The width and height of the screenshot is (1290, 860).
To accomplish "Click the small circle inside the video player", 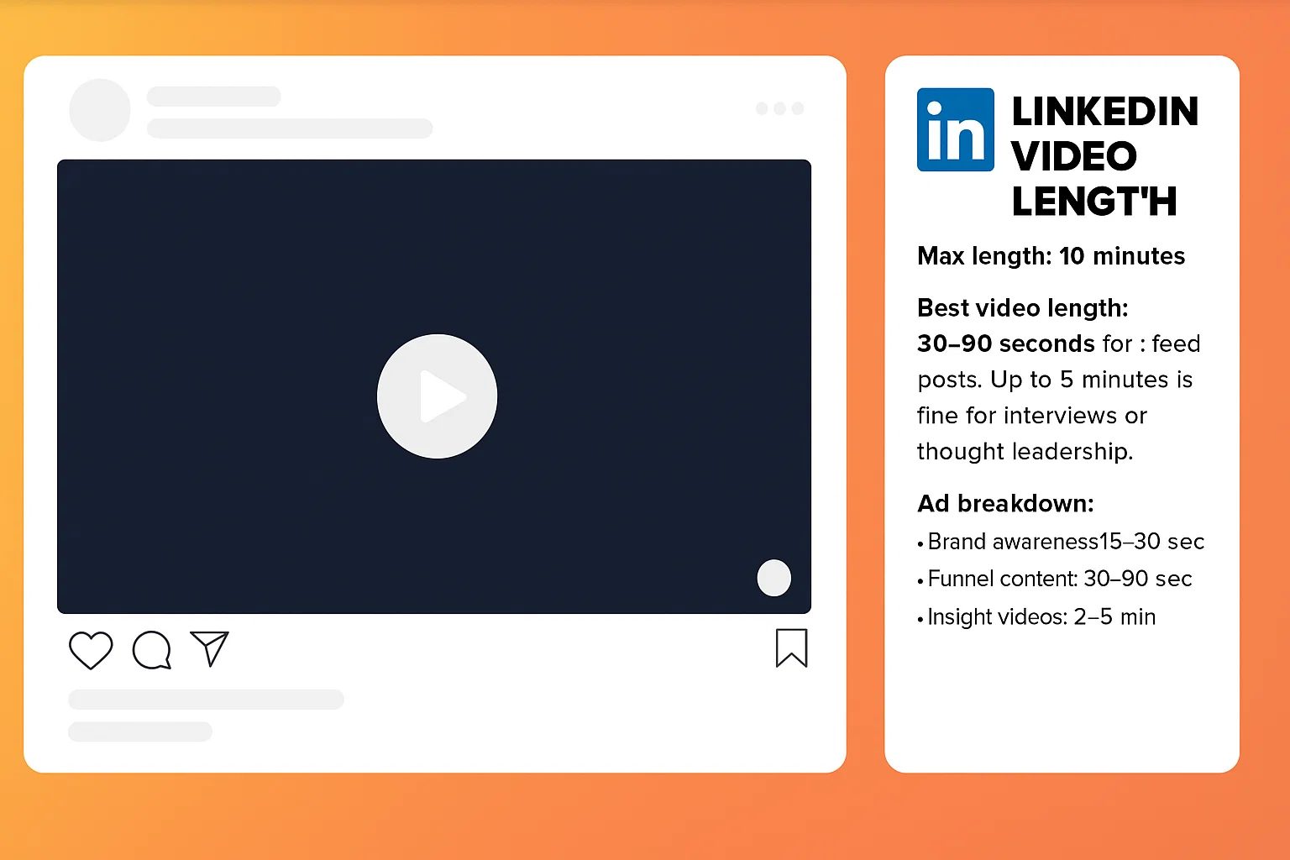I will click(x=773, y=578).
